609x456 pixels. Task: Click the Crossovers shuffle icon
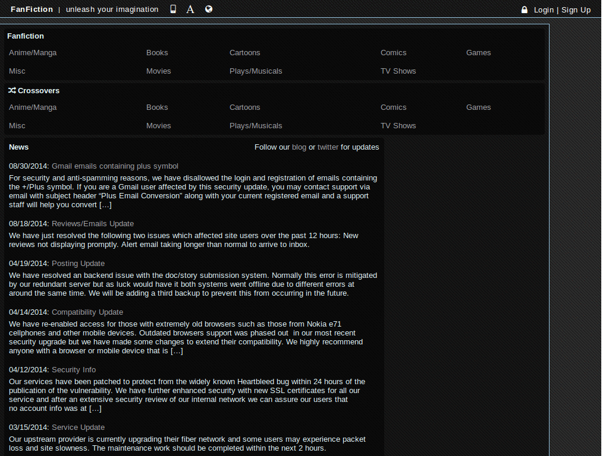(x=12, y=90)
